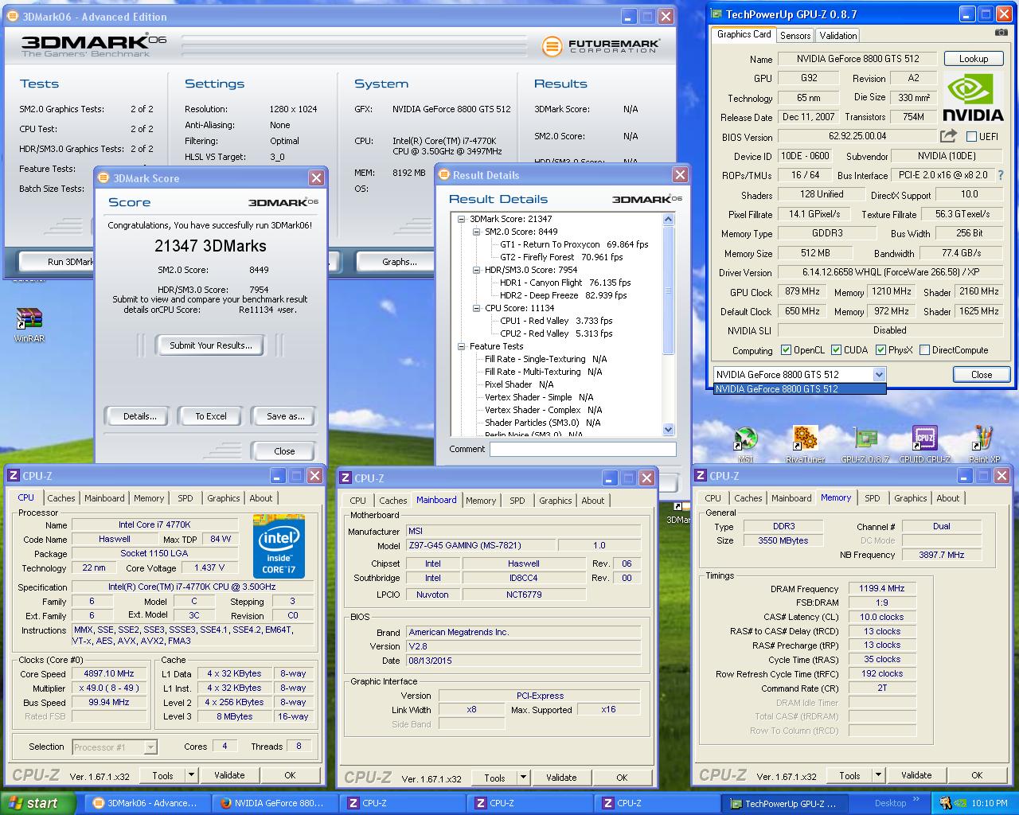Click Validate in CPU-Z Memory window
Image resolution: width=1019 pixels, height=815 pixels.
tap(916, 775)
